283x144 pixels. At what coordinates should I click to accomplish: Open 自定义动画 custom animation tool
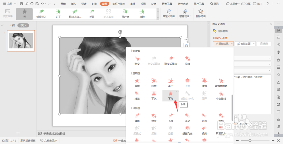point(169,14)
